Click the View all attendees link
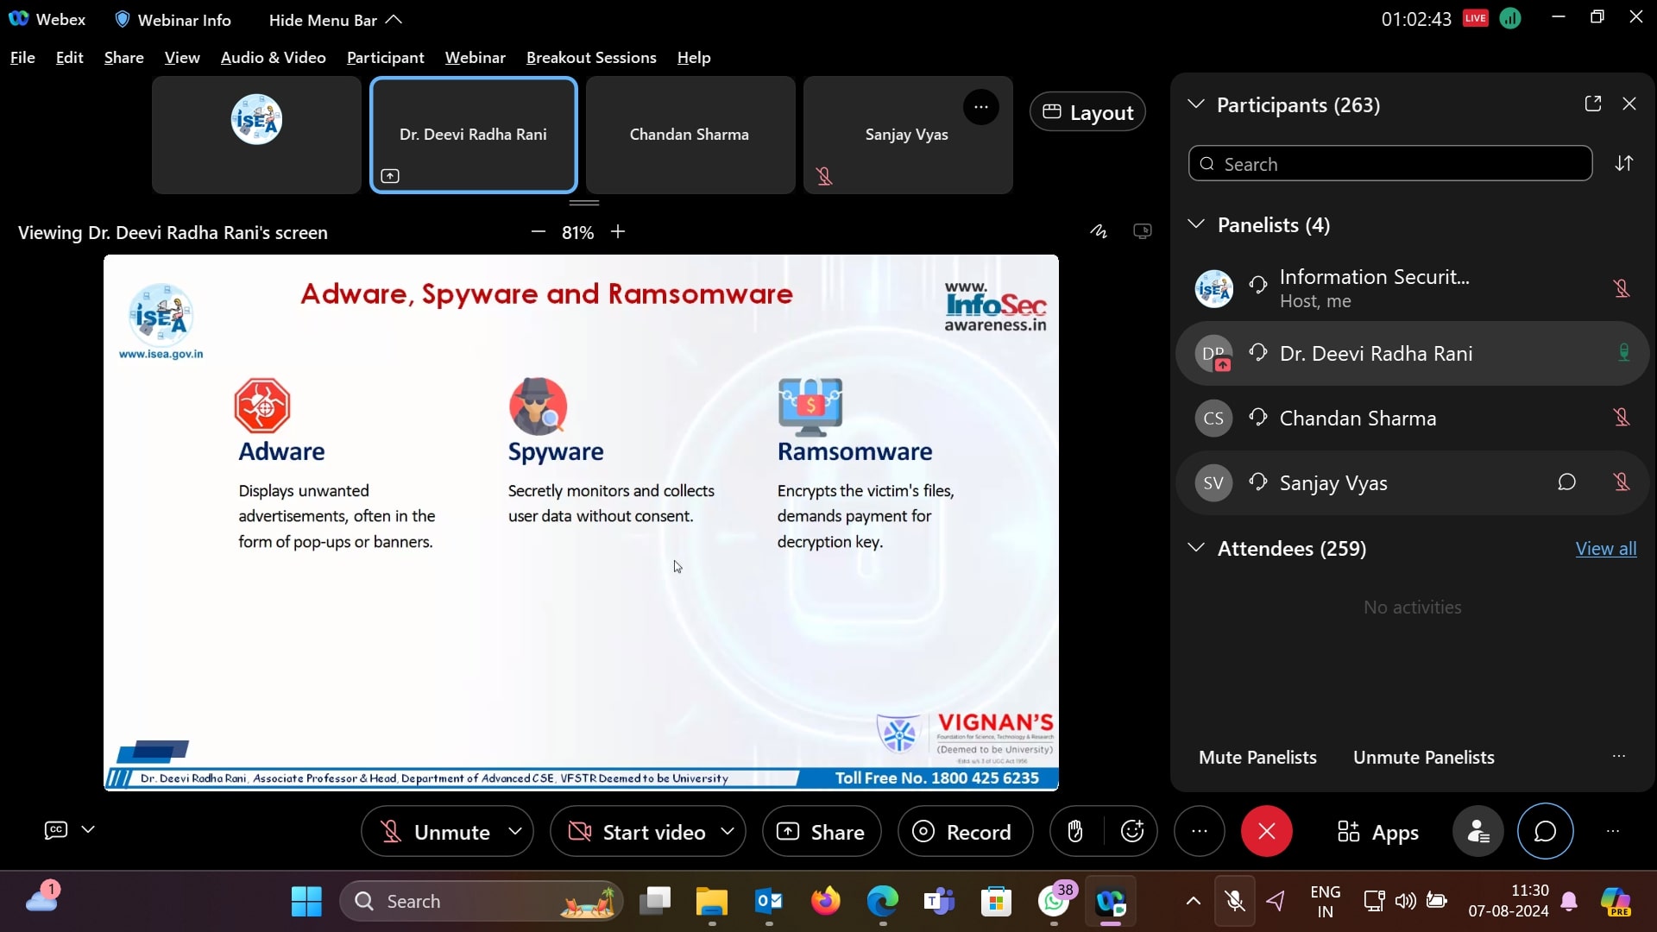Image resolution: width=1657 pixels, height=932 pixels. tap(1605, 549)
